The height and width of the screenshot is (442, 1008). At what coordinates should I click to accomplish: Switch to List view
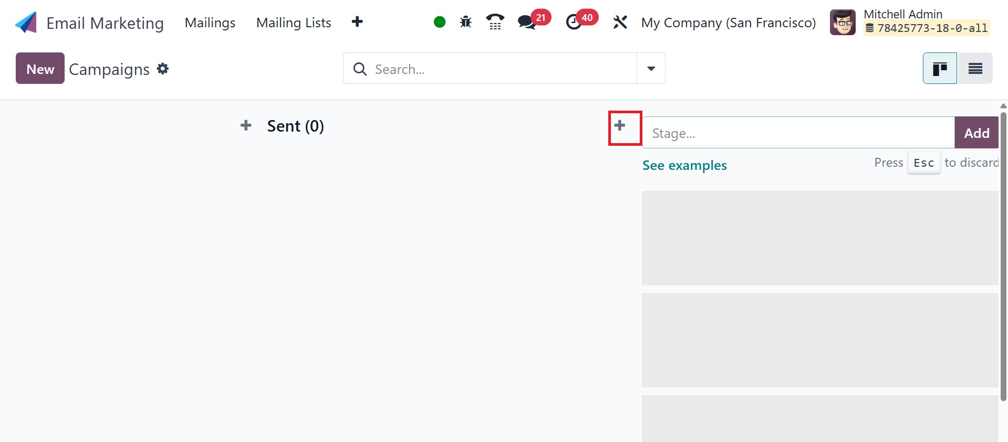[x=975, y=68]
